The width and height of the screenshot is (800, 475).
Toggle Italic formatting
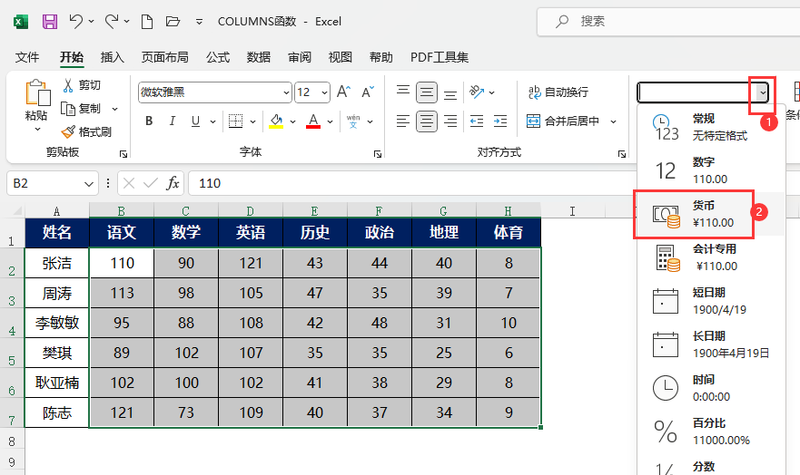173,121
